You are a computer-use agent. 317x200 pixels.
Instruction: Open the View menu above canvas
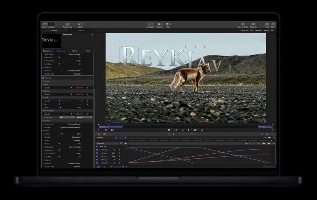267,31
